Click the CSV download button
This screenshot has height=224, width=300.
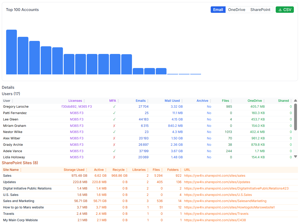pyautogui.click(x=285, y=10)
